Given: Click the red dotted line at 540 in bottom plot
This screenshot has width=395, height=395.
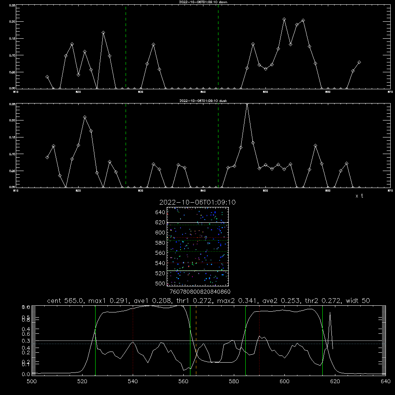Looking at the screenshot, I should [x=133, y=340].
